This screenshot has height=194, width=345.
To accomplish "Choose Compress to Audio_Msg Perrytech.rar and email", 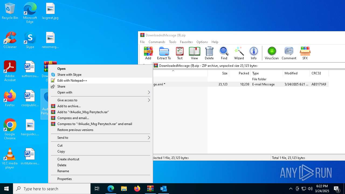I will coord(101,124).
